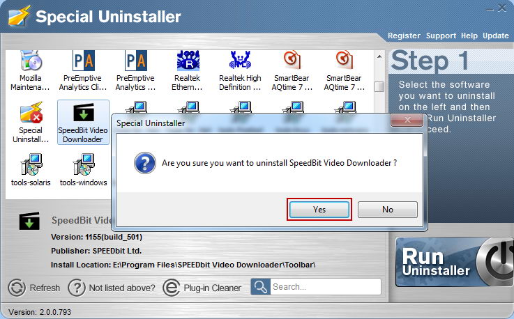
Task: Click the Special Uninstaller logo icon
Action: [x=20, y=16]
